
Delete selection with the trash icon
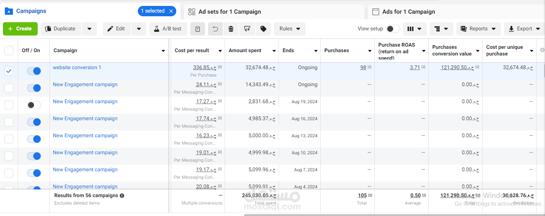click(231, 29)
